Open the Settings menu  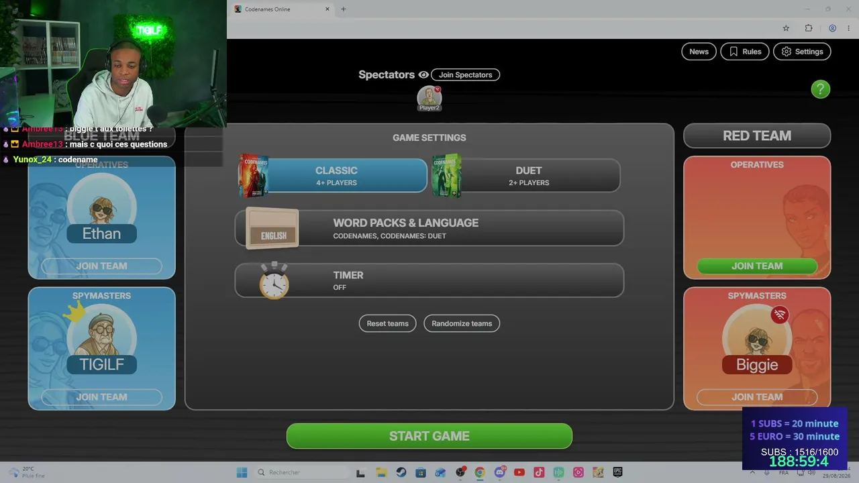[x=803, y=52]
